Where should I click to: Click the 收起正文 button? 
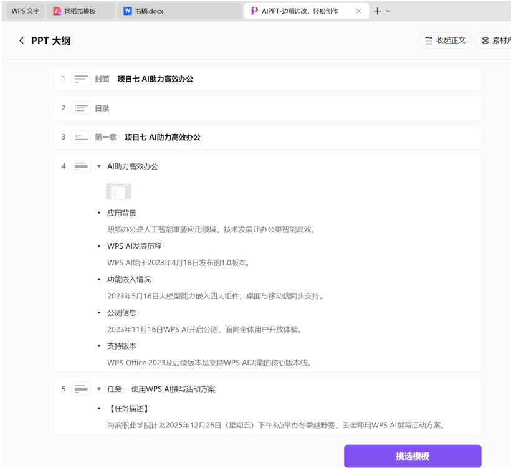(x=445, y=41)
